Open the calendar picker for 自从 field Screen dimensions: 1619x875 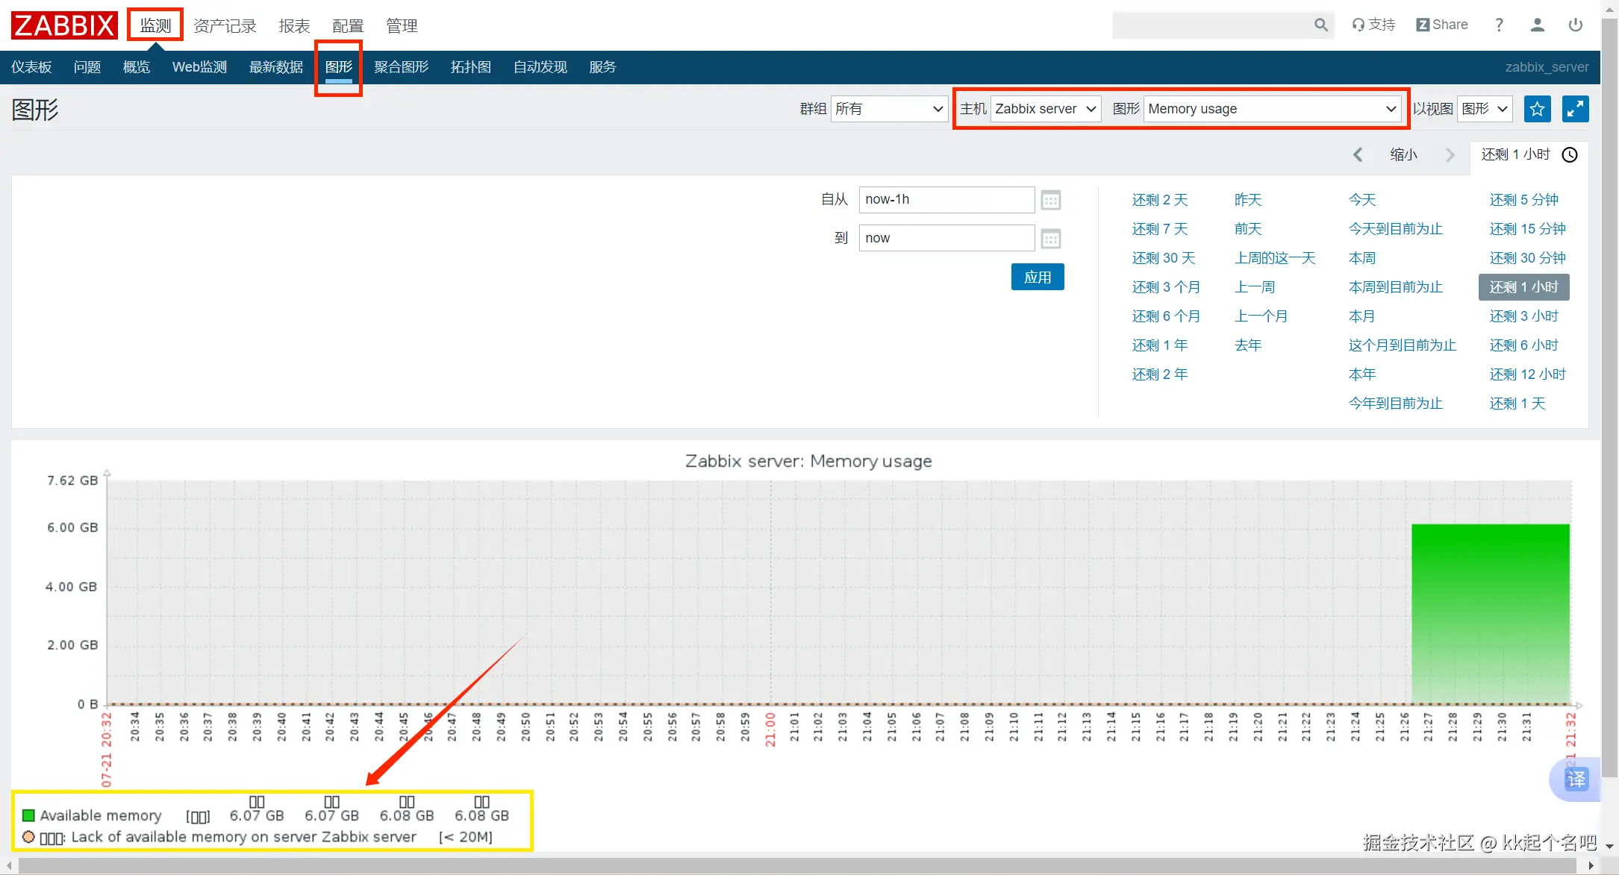[x=1050, y=200]
